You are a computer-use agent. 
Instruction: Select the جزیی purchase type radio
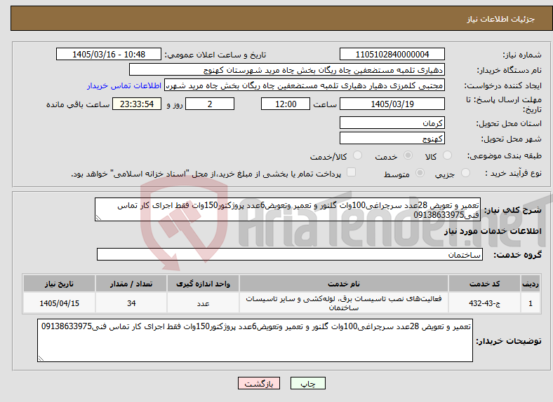click(465, 172)
